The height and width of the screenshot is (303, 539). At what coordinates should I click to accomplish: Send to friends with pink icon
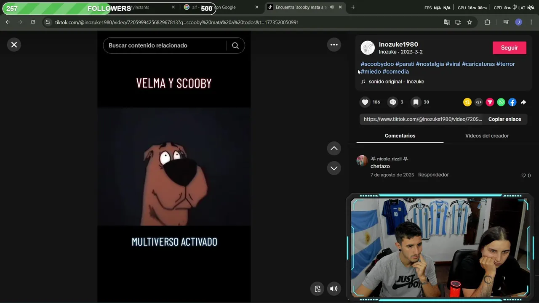point(490,102)
